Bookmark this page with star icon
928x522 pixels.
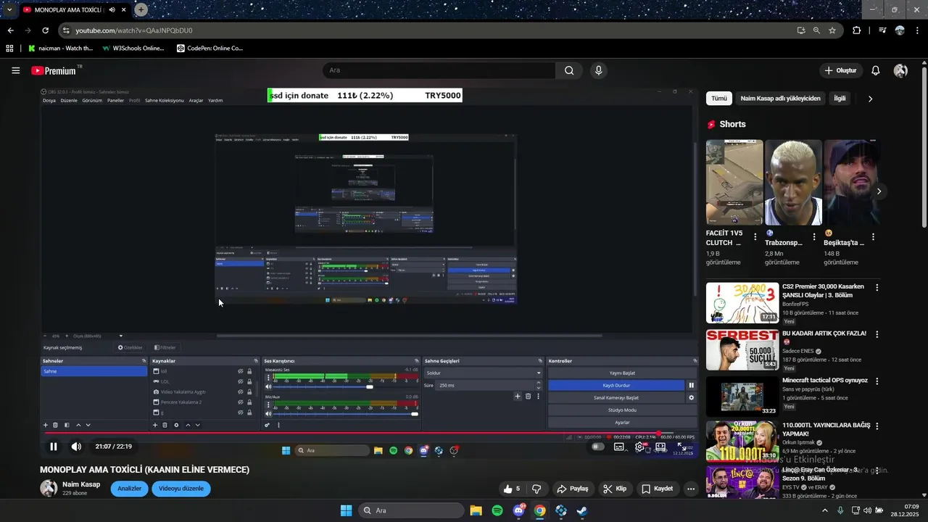[832, 30]
